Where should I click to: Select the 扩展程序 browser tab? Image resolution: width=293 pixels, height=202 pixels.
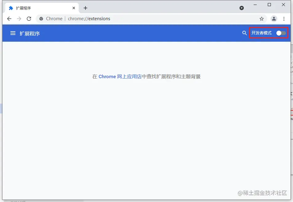pyautogui.click(x=41, y=8)
